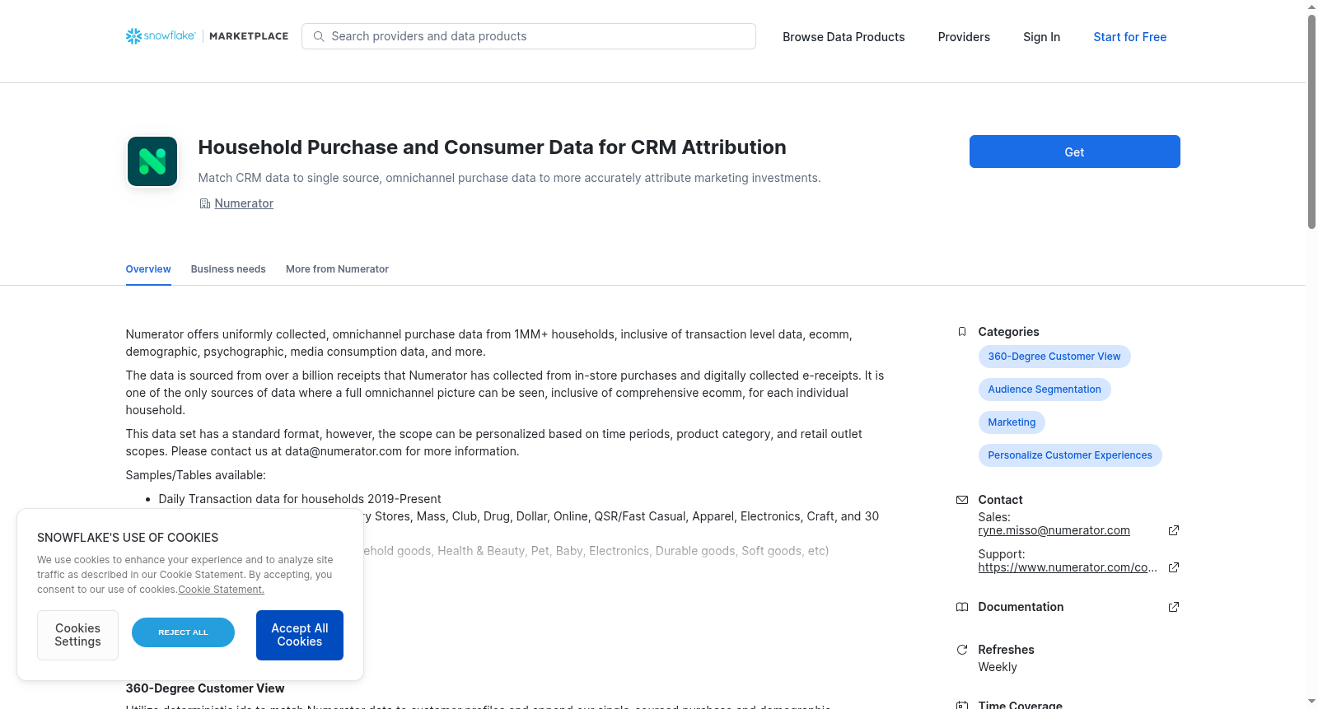Screen dimensions: 1318x709
Task: Click the Documentation book icon
Action: click(962, 607)
